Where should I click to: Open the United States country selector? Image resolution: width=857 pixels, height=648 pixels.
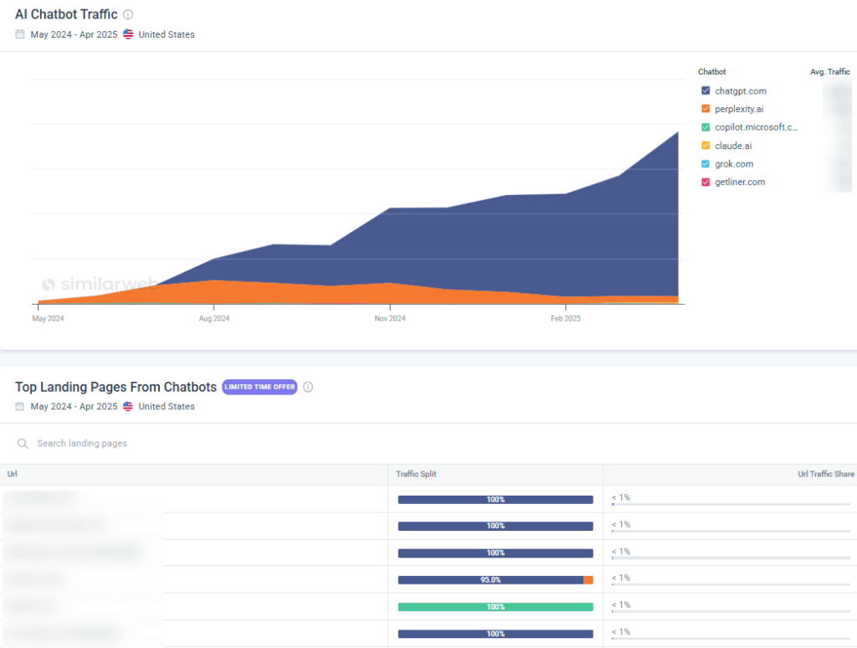coord(167,34)
